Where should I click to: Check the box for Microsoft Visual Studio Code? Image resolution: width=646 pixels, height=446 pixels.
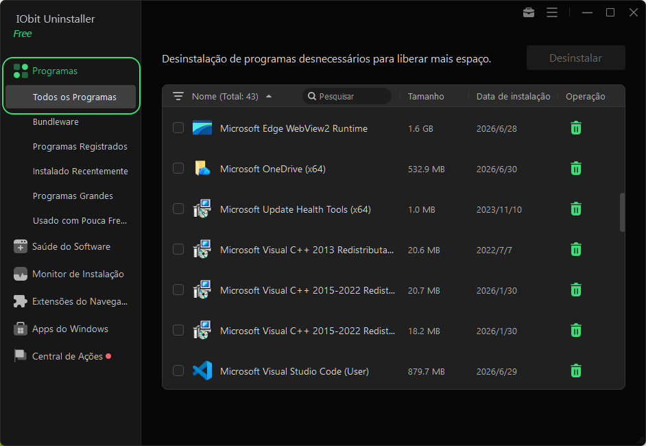tap(178, 371)
